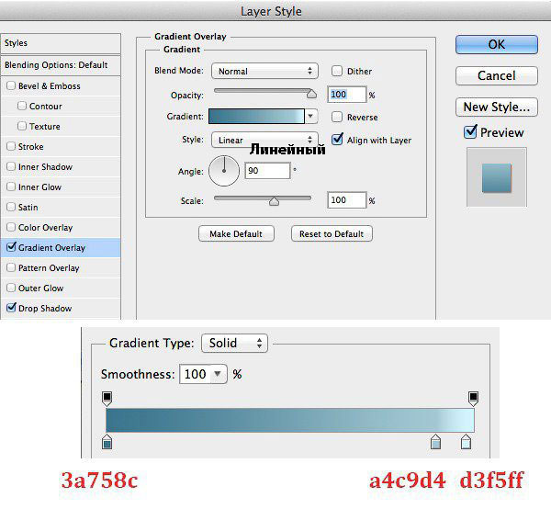Open the Gradient Type Solid dropdown
Viewport: 551px width, 509px height.
point(234,343)
